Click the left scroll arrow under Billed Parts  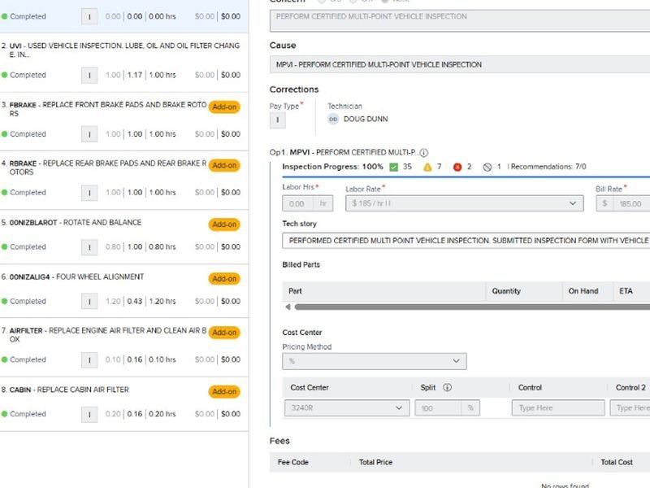287,307
